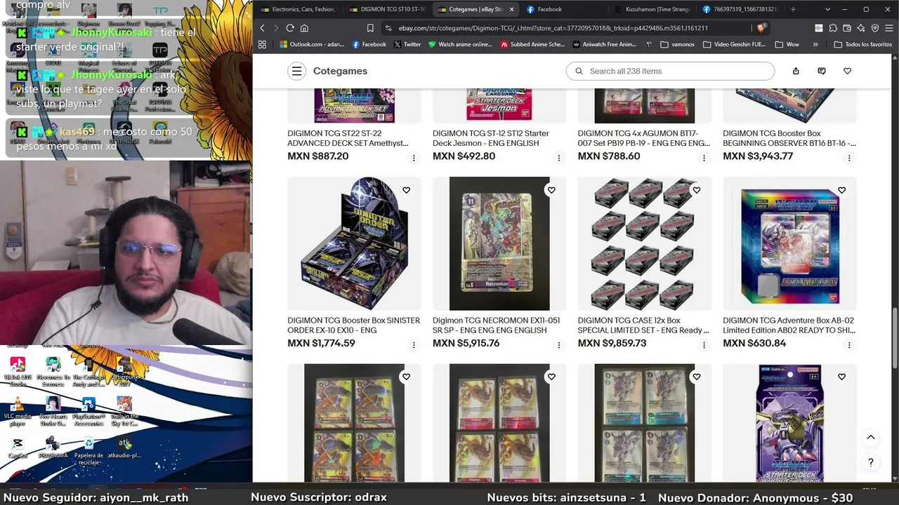Switch to Electronics, Cars, Fashion tab
The image size is (899, 505).
click(297, 9)
